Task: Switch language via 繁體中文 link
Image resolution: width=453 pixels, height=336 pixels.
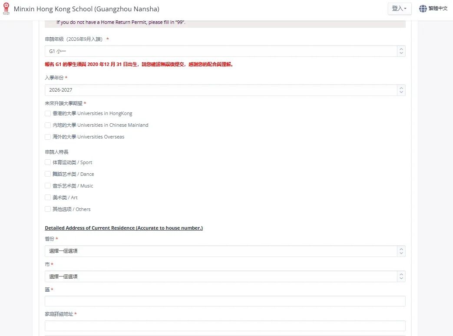Action: click(438, 9)
